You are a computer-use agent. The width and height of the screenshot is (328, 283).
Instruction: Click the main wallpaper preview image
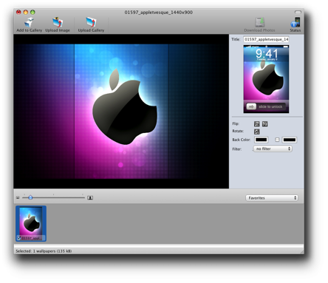point(121,112)
